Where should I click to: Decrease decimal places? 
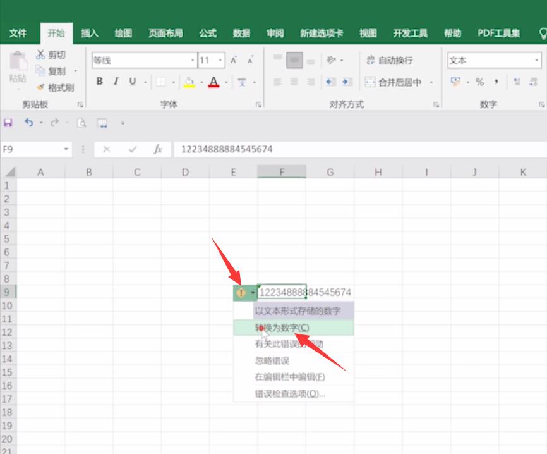[533, 82]
